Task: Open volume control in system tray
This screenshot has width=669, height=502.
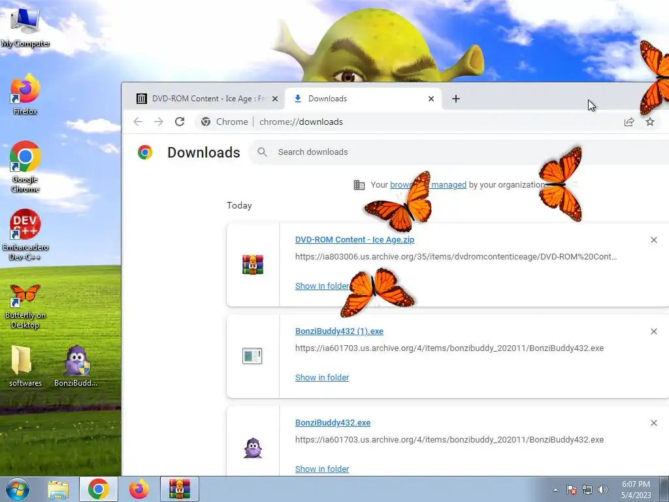Action: coord(603,490)
